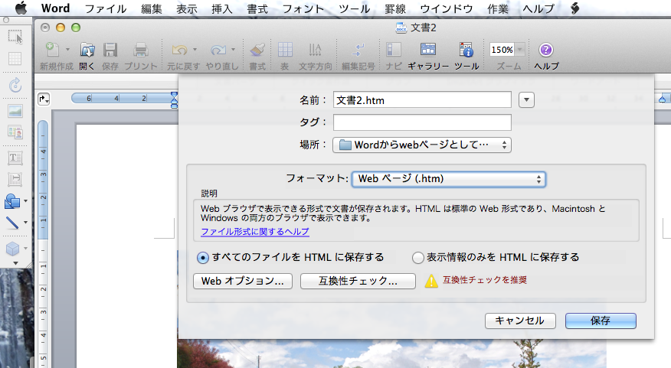Open the ヘルプ menu in menu bar
Screen dimensions: 671x368
point(538,8)
